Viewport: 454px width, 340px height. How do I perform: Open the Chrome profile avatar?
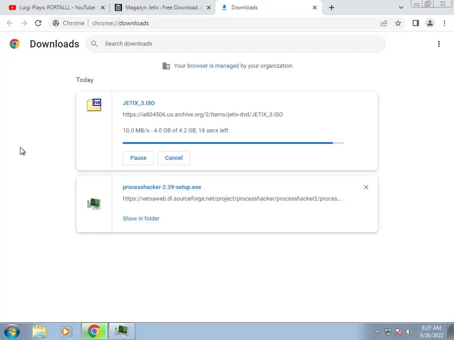pyautogui.click(x=430, y=23)
